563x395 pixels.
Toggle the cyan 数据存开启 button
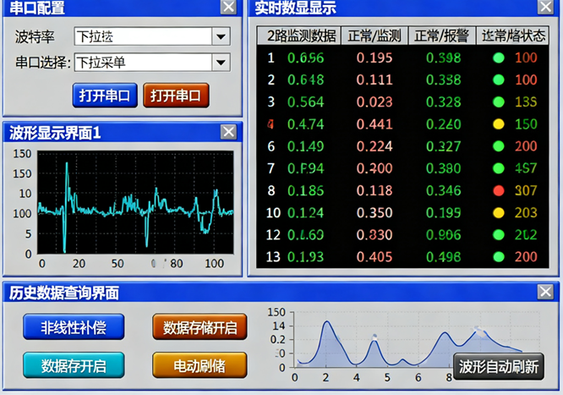coord(73,365)
